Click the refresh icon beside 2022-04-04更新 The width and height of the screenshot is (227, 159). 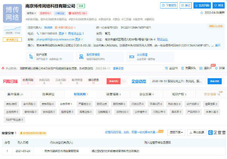tap(202, 13)
